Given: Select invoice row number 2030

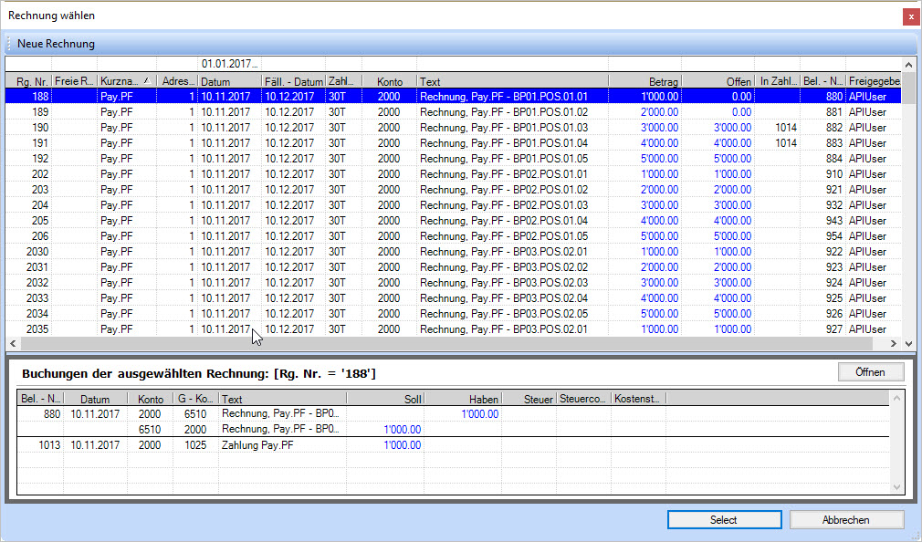Looking at the screenshot, I should point(274,252).
